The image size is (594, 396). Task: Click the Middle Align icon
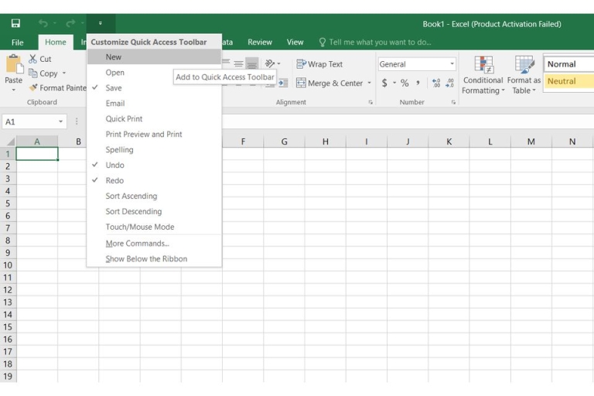[x=238, y=63]
